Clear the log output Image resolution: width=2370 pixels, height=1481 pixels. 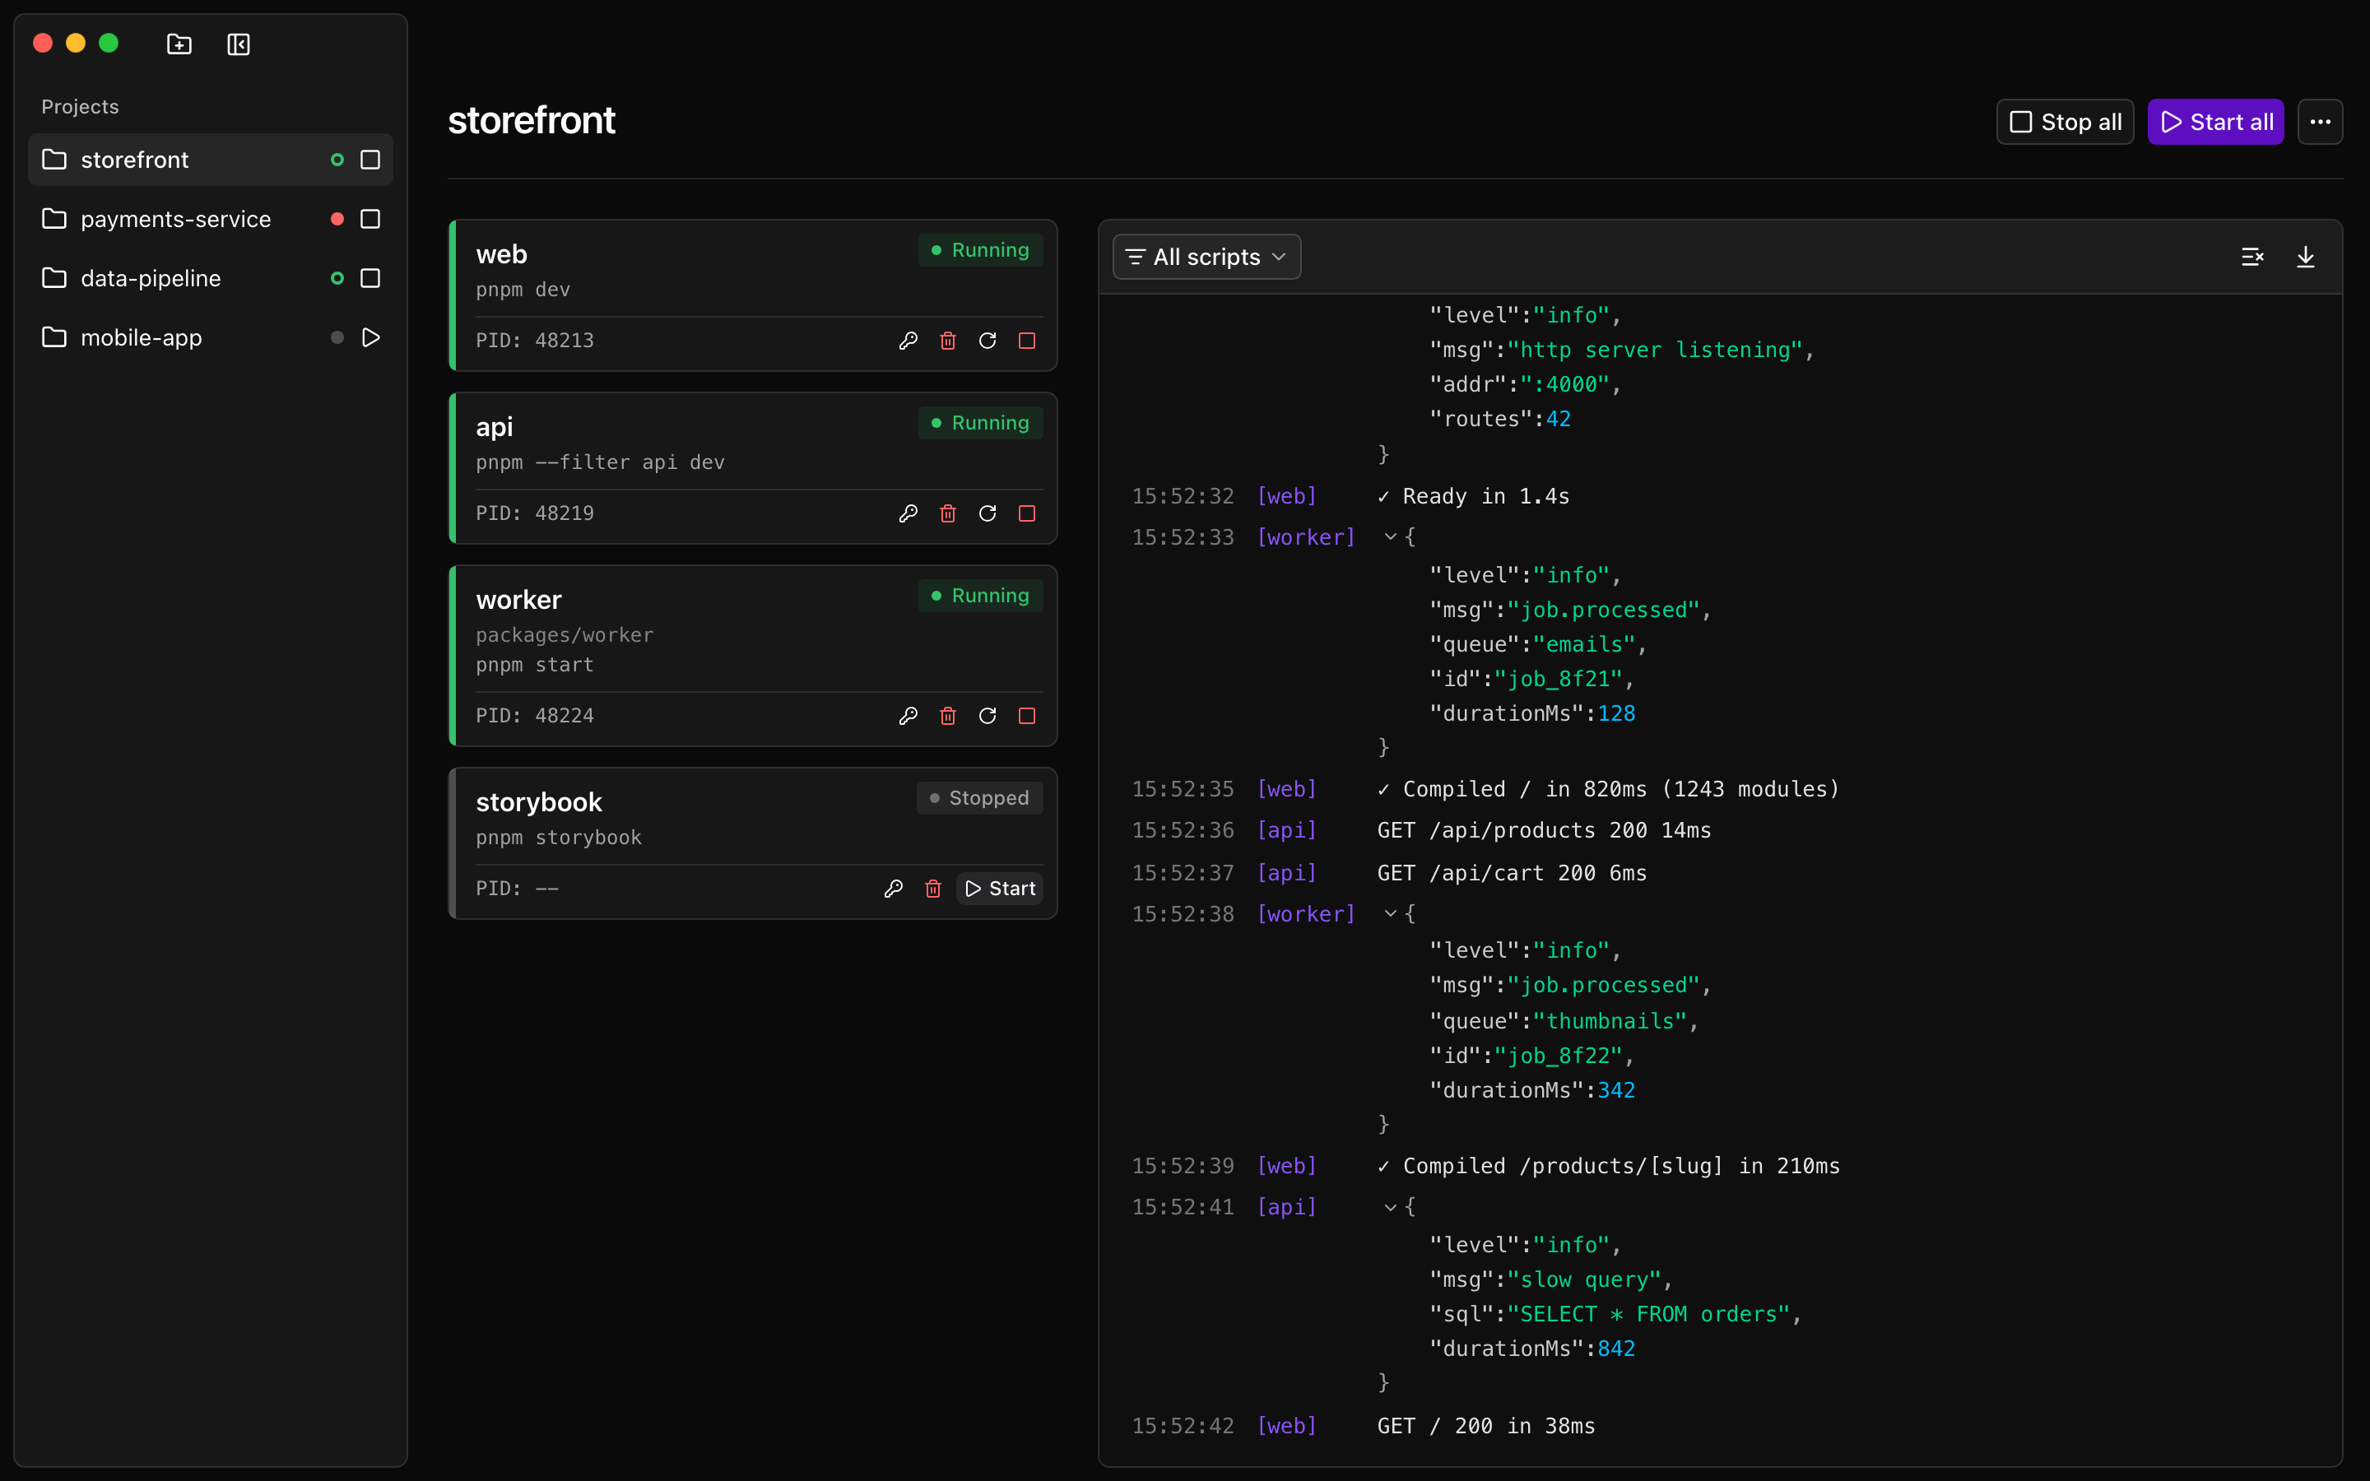2252,257
